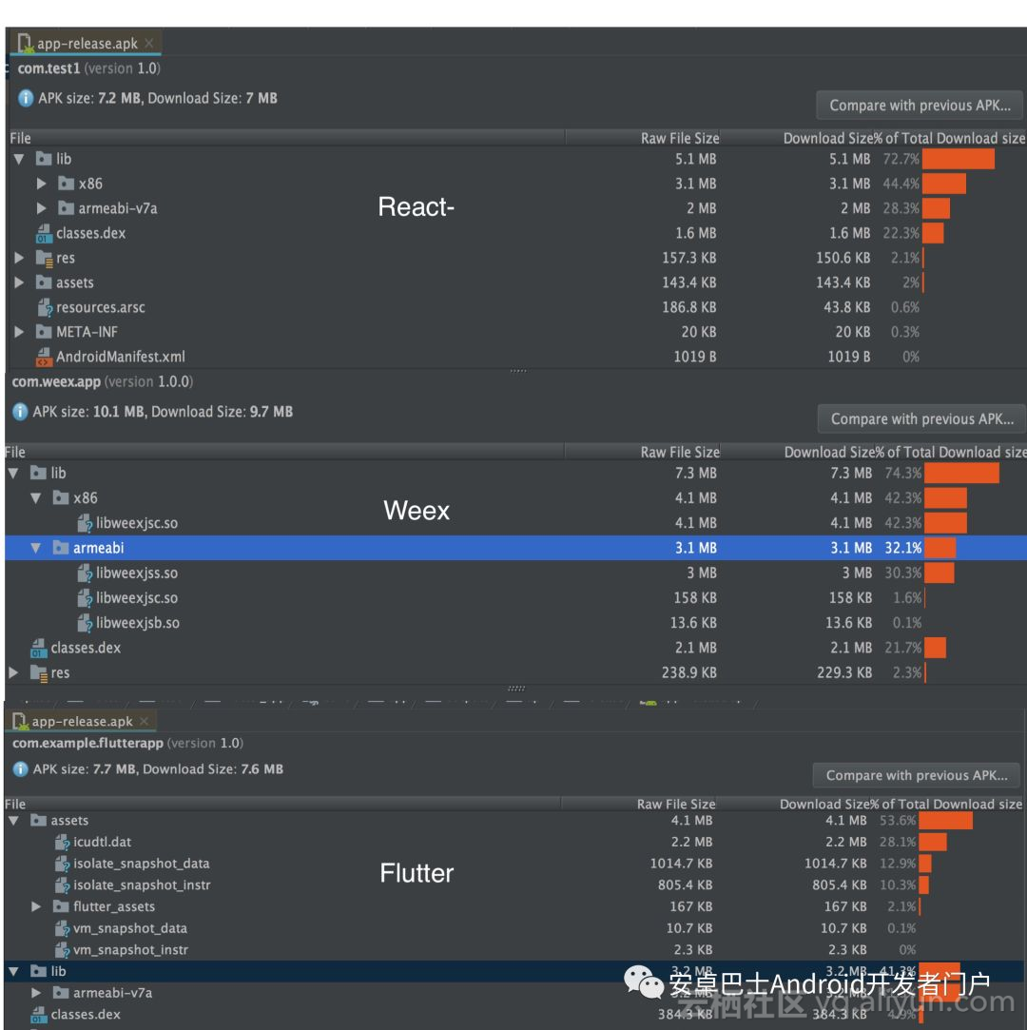This screenshot has width=1027, height=1030.
Task: Click the vm_snapshot_data file icon
Action: tap(63, 928)
